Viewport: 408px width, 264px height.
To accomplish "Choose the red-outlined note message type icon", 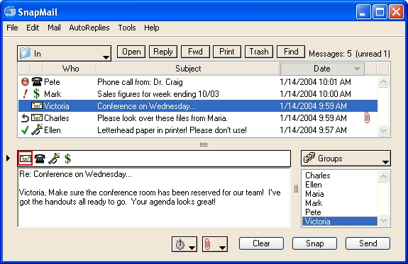I will [x=26, y=158].
